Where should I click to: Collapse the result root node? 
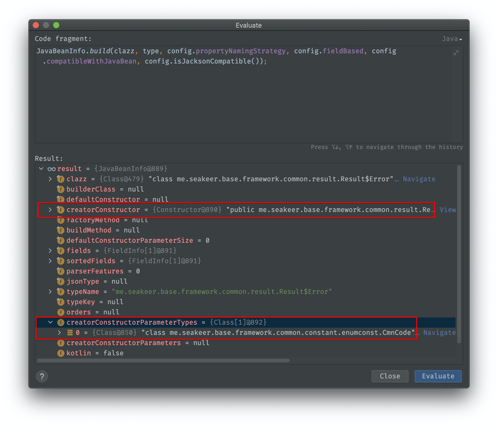tap(41, 169)
